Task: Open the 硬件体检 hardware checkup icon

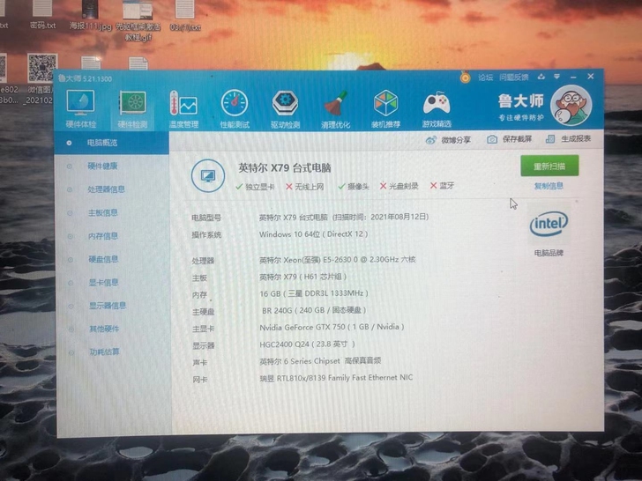Action: click(81, 108)
